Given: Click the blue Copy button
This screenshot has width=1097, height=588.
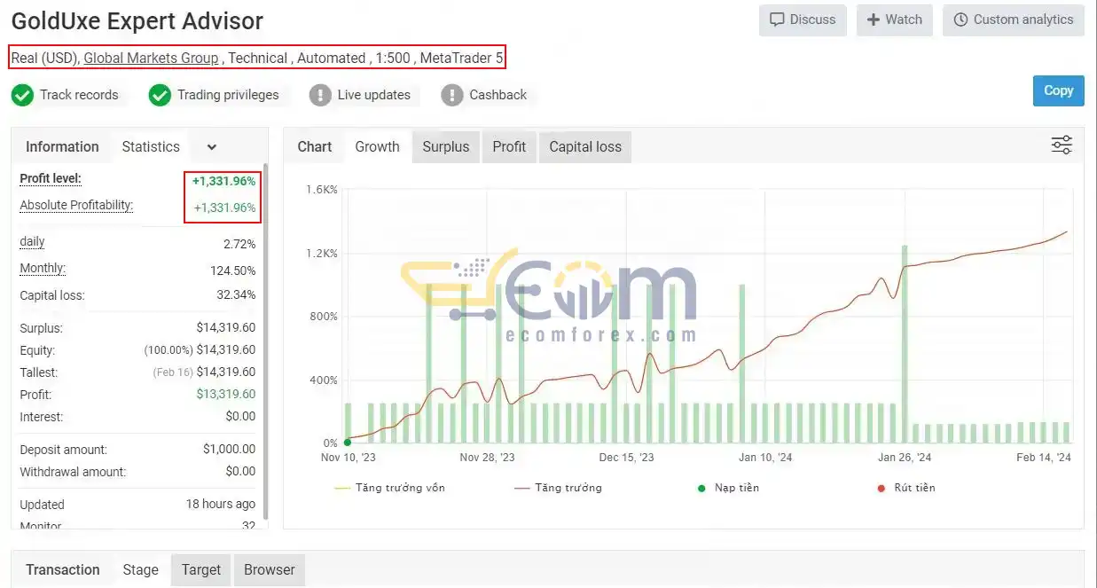Looking at the screenshot, I should coord(1059,90).
